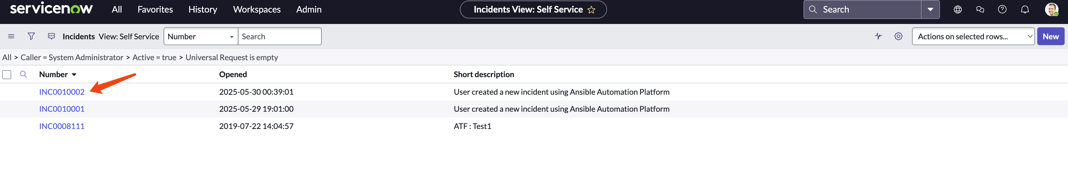Click the globe scope picker icon
The image size is (1068, 190).
(x=958, y=9)
